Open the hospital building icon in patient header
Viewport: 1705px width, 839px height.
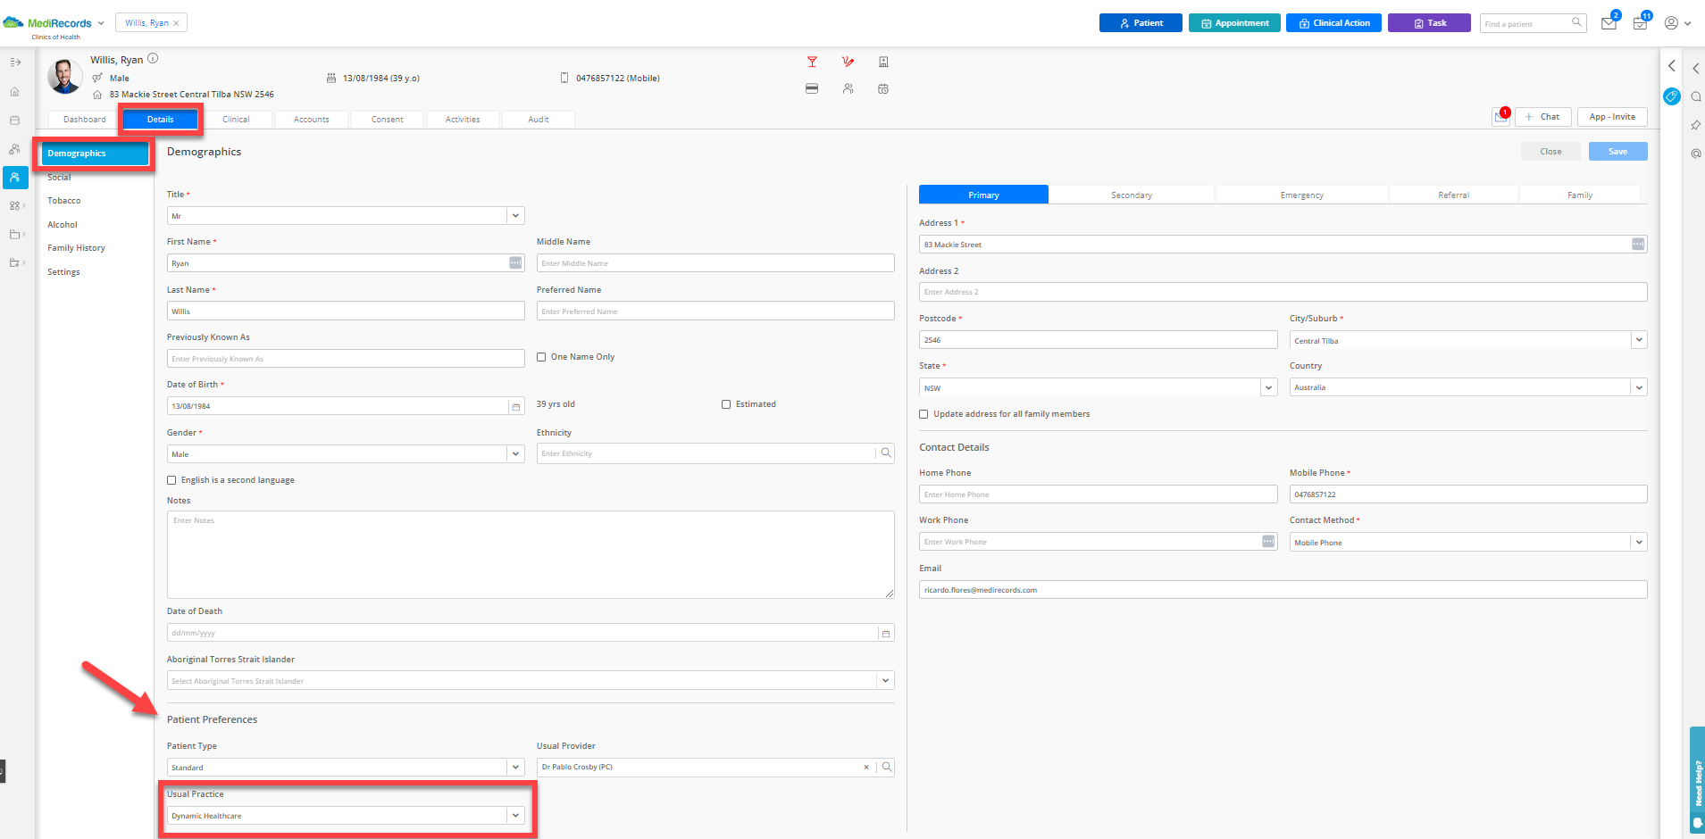(x=883, y=62)
